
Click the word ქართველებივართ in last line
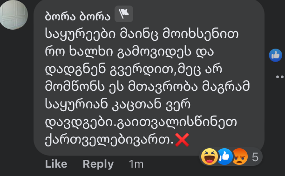coord(109,140)
